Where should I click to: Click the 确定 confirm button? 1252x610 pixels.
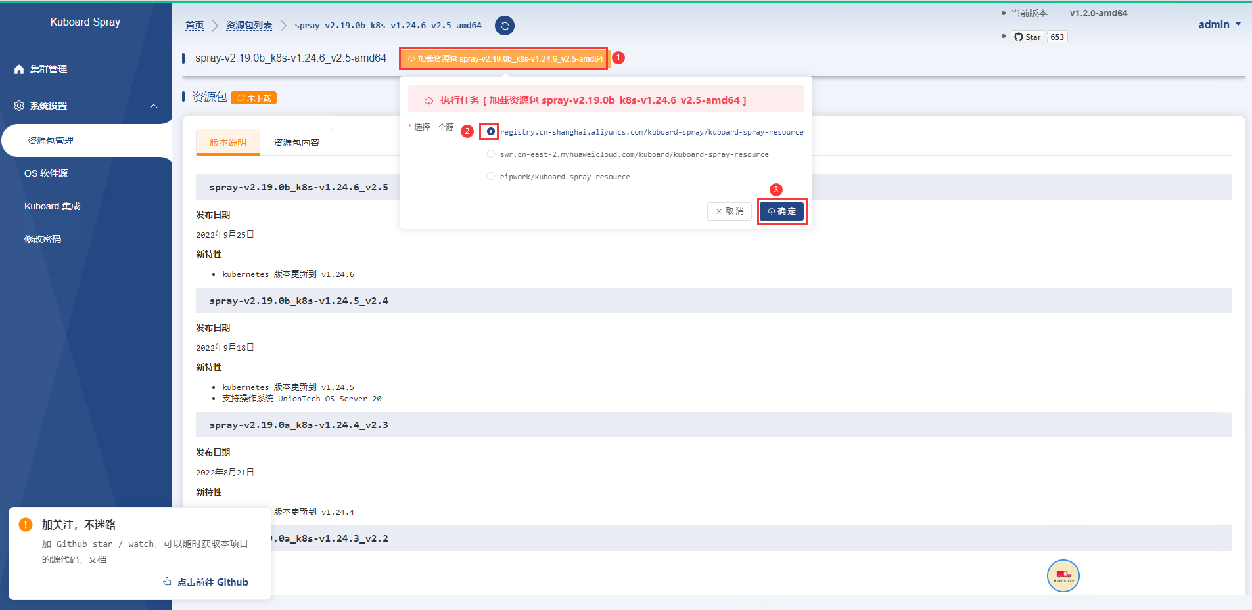781,211
